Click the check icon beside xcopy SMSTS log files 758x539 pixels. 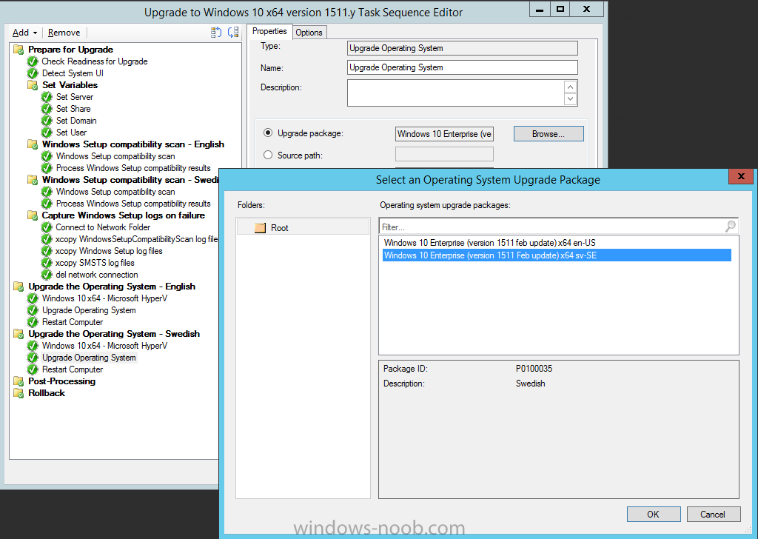click(47, 263)
